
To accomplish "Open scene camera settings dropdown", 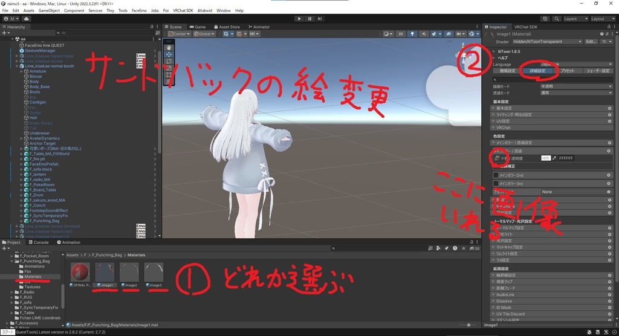I will point(460,34).
